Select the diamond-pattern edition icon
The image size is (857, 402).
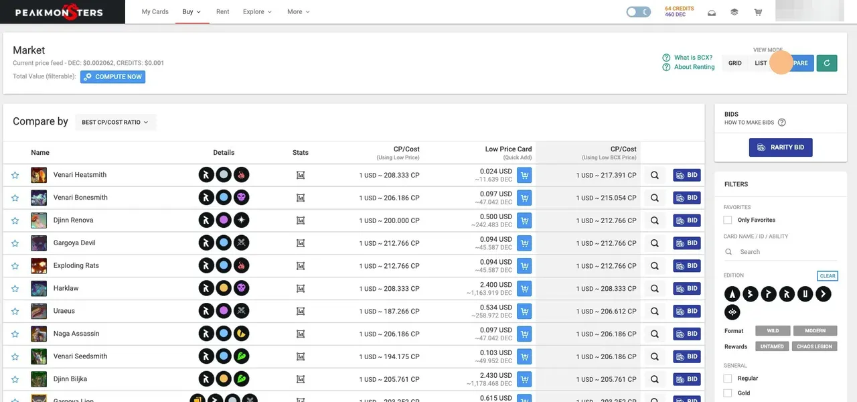(x=732, y=312)
